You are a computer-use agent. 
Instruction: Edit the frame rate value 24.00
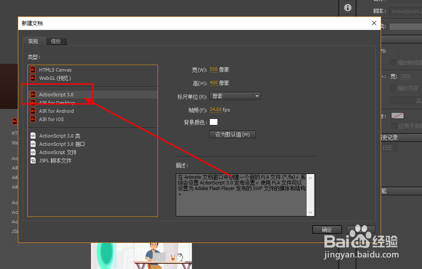216,109
